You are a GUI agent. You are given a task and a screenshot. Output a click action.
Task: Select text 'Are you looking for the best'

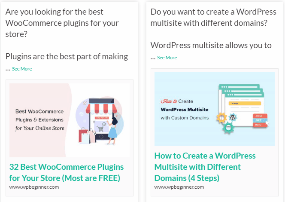(x=55, y=12)
